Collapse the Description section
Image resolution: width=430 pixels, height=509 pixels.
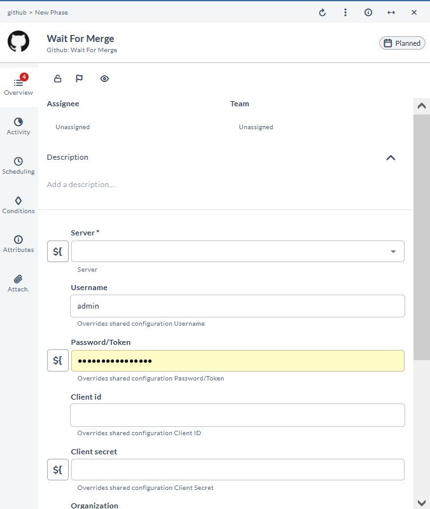[x=391, y=158]
